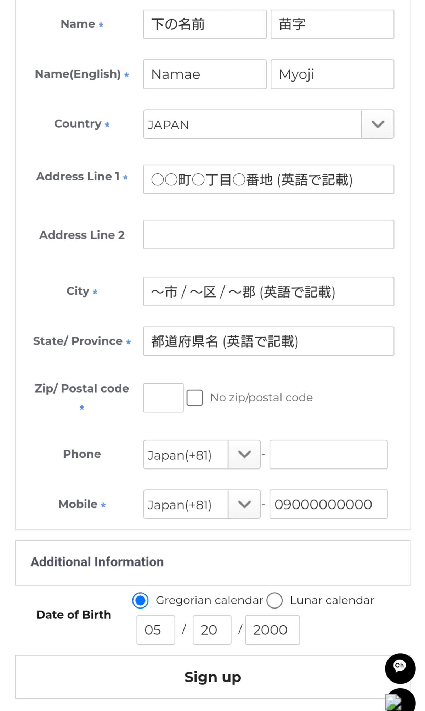Image resolution: width=425 pixels, height=711 pixels.
Task: Click the birth year field showing 2000
Action: (x=272, y=630)
